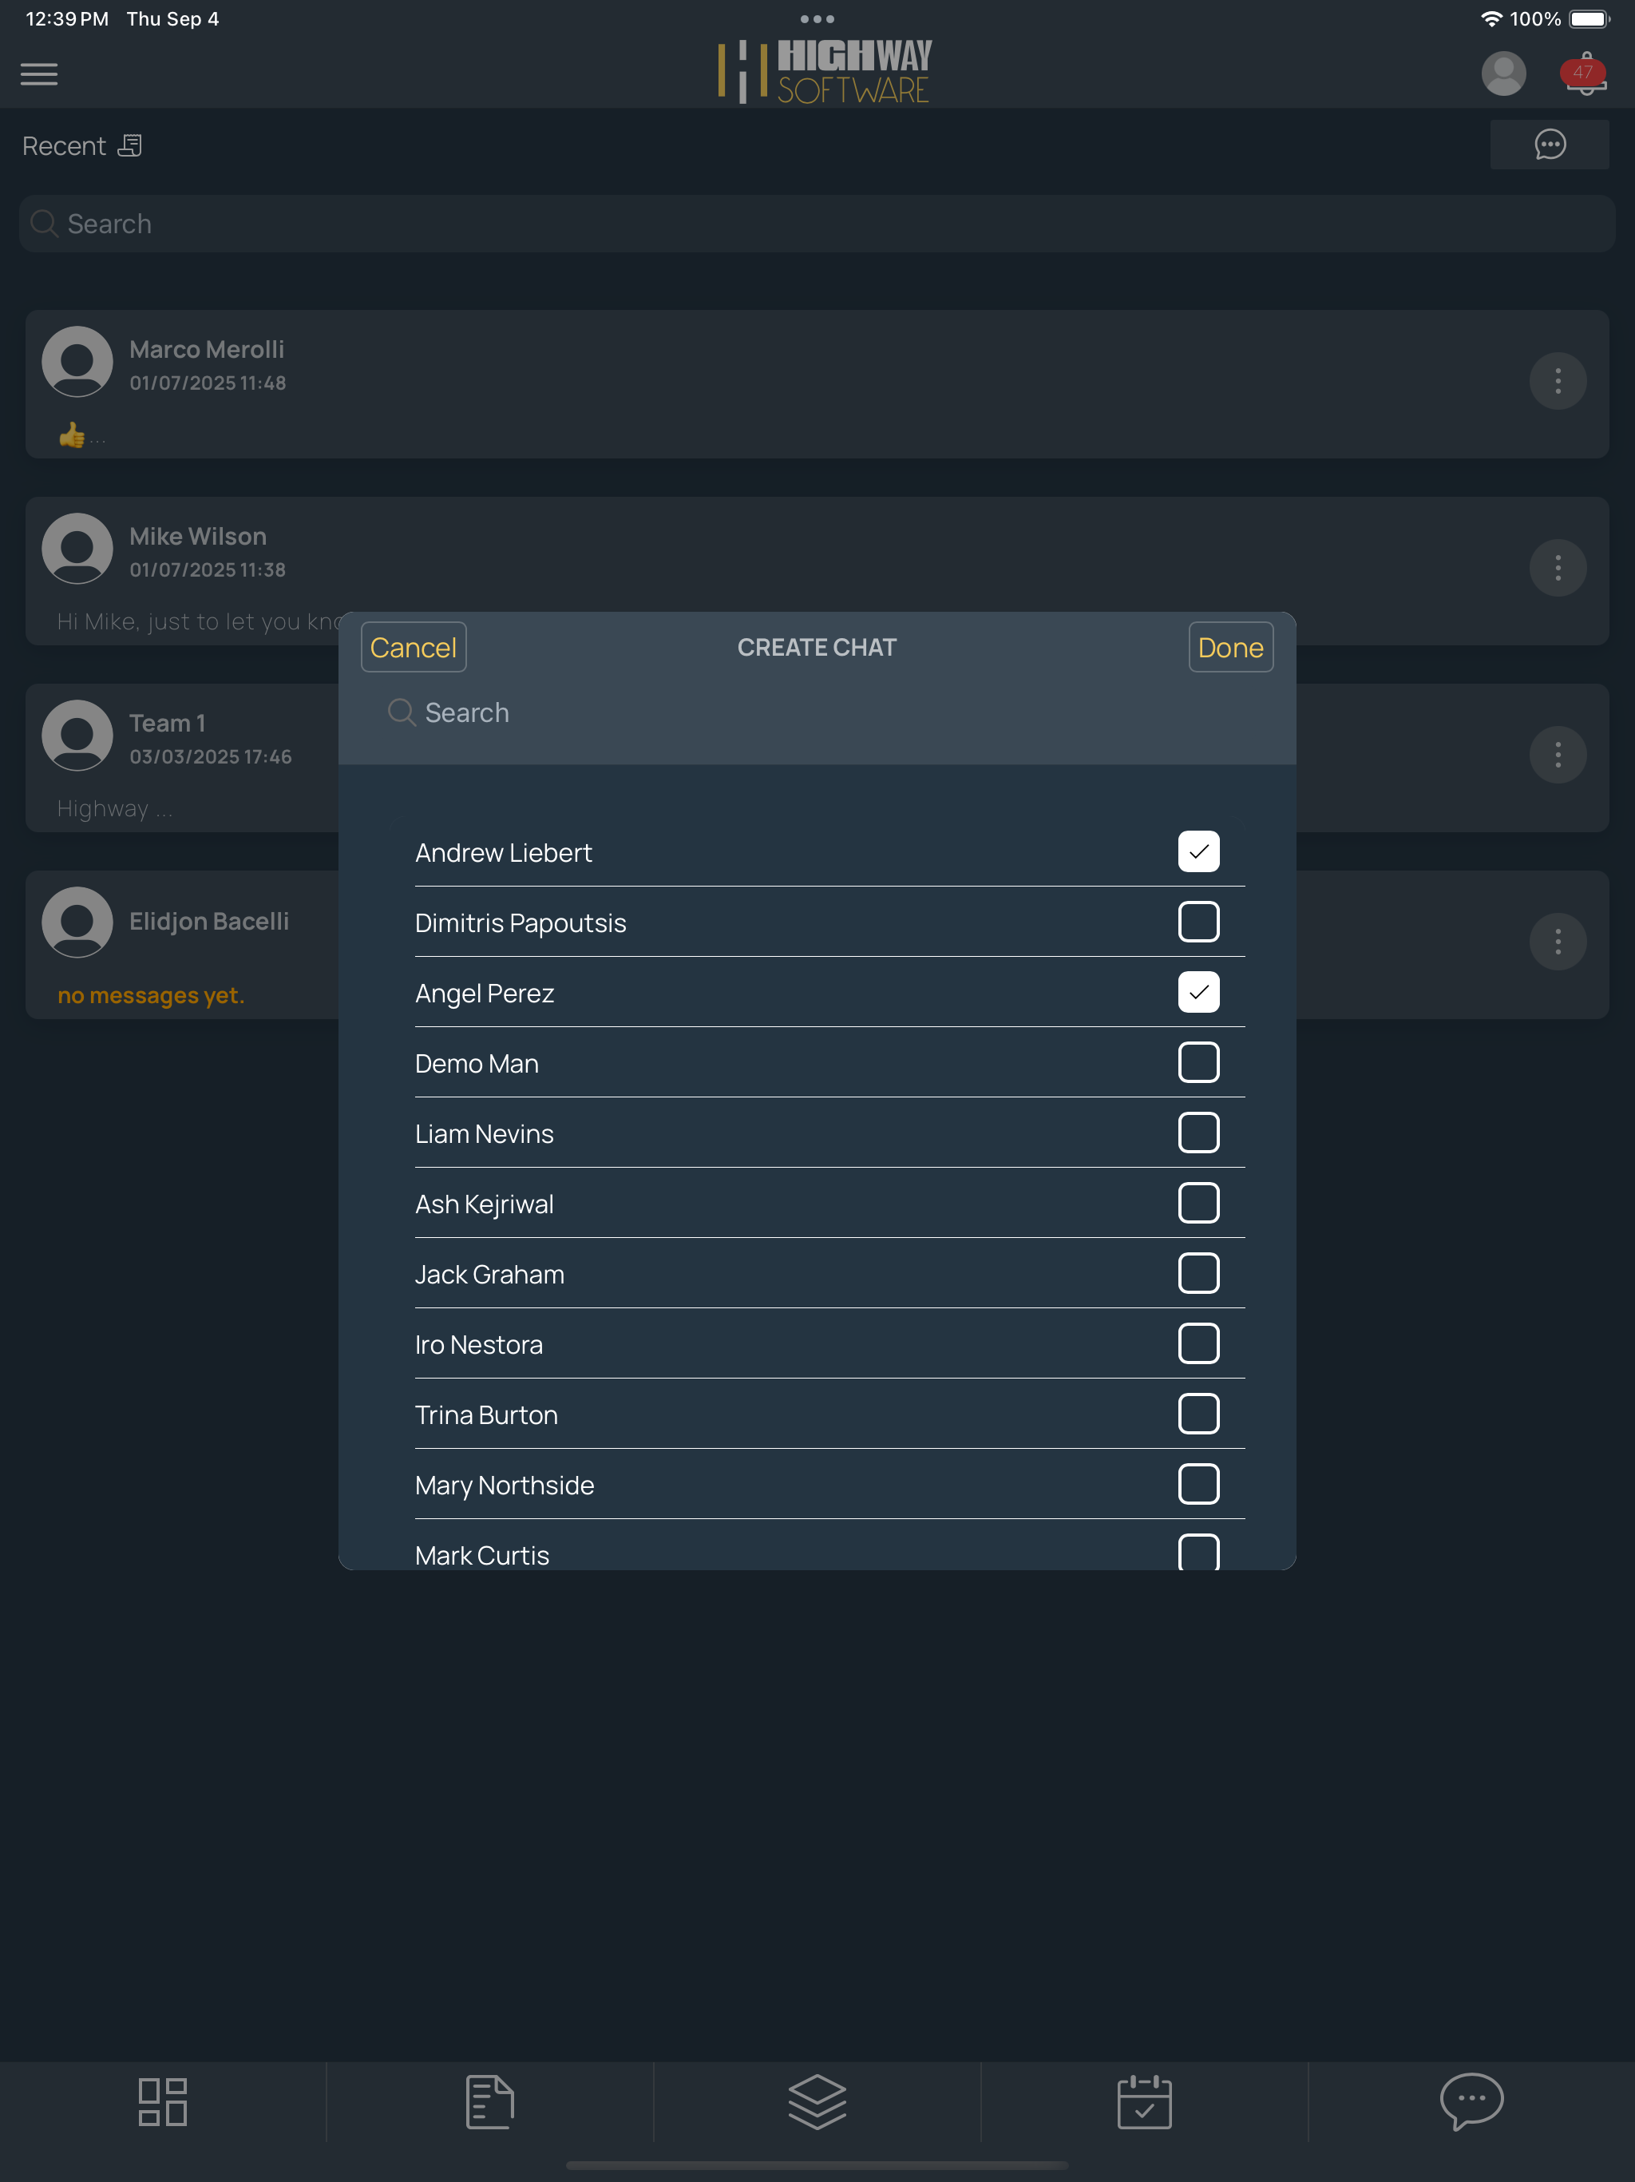
Task: Tap the Highway Software logo
Action: point(825,71)
